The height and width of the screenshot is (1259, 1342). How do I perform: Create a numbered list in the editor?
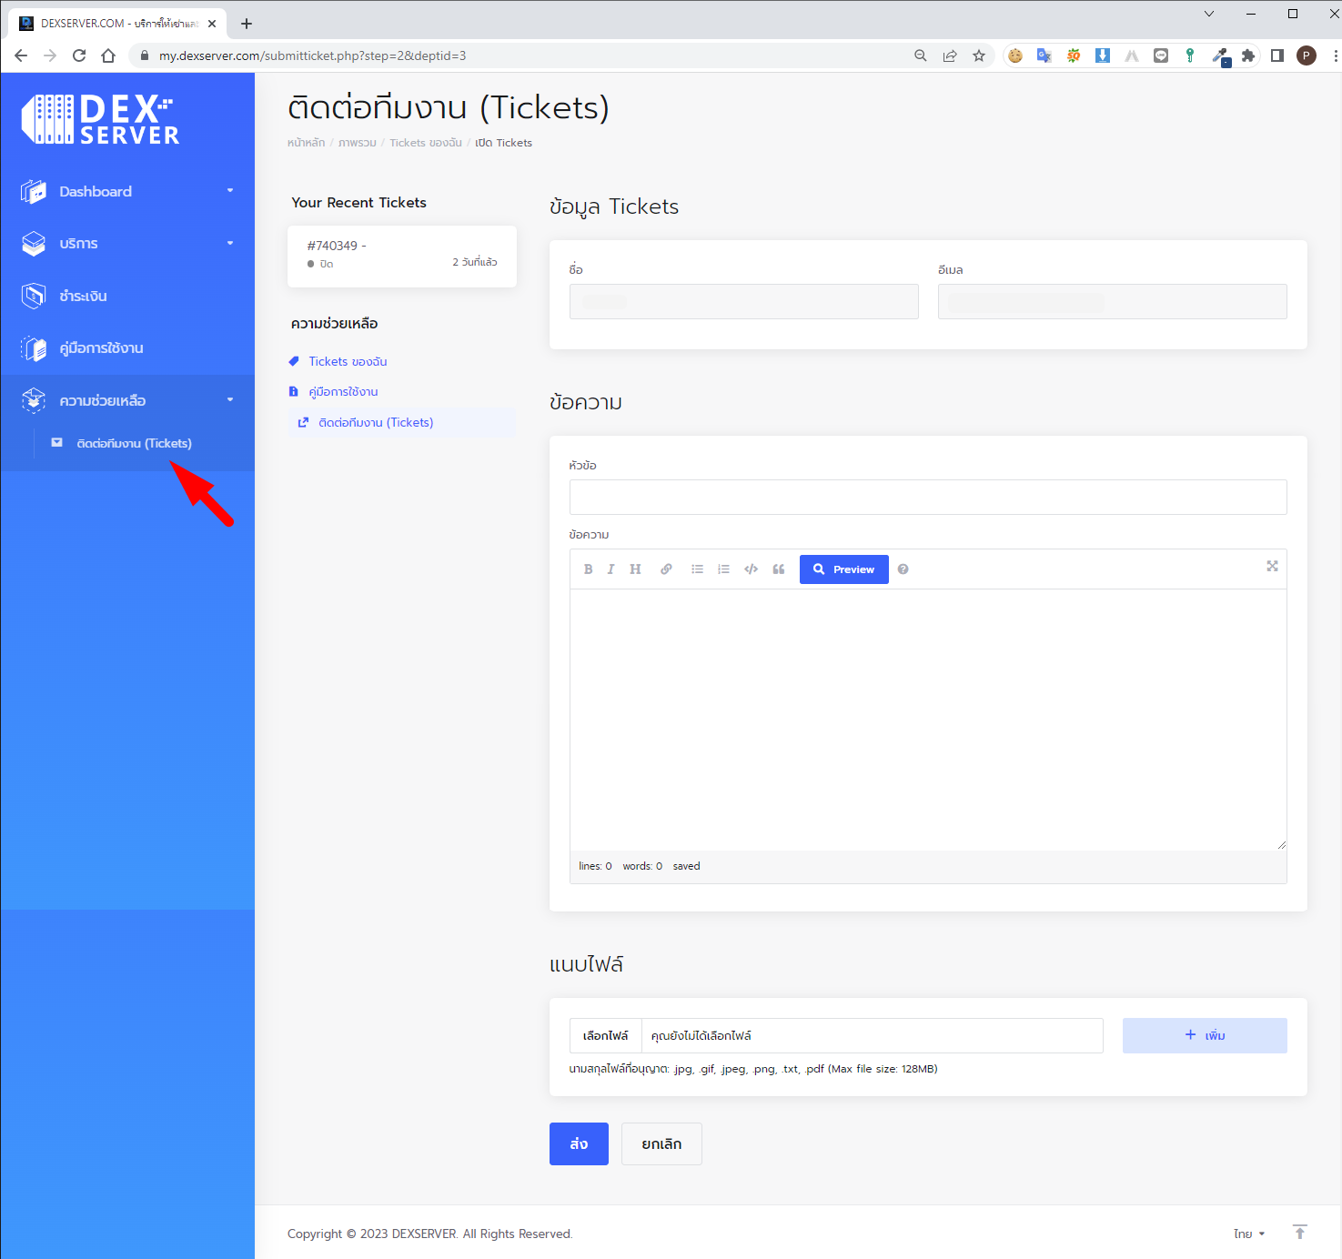tap(723, 569)
